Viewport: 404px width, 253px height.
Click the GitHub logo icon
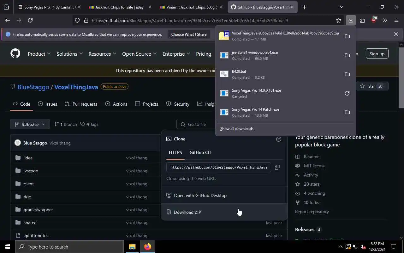click(x=15, y=54)
